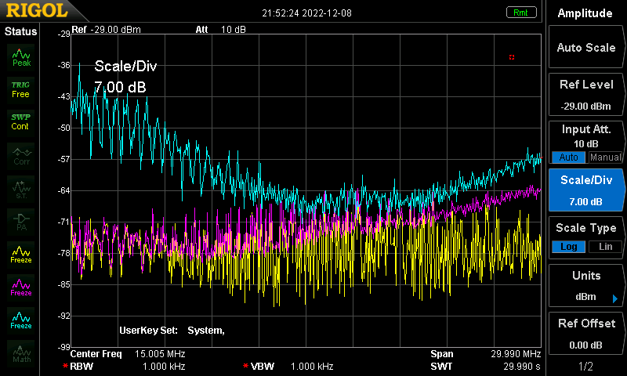This screenshot has width=627, height=376.
Task: Select the PA preamplifier icon
Action: tap(21, 222)
